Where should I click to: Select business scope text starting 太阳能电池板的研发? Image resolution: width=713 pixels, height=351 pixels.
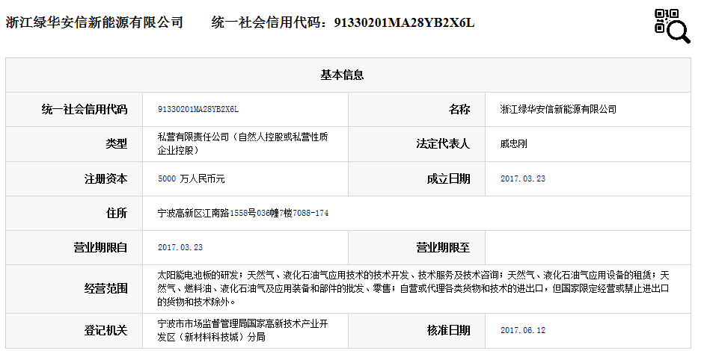pos(413,288)
